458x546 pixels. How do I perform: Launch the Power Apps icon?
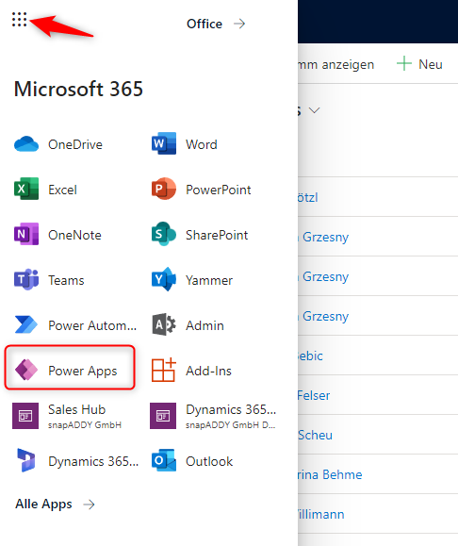click(x=26, y=370)
